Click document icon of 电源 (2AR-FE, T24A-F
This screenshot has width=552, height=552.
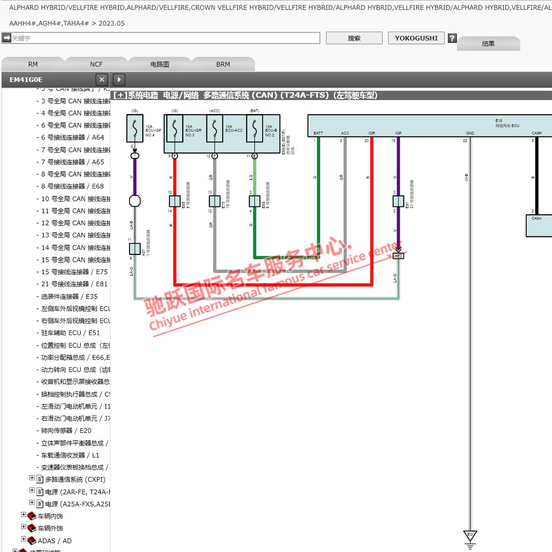tap(40, 492)
